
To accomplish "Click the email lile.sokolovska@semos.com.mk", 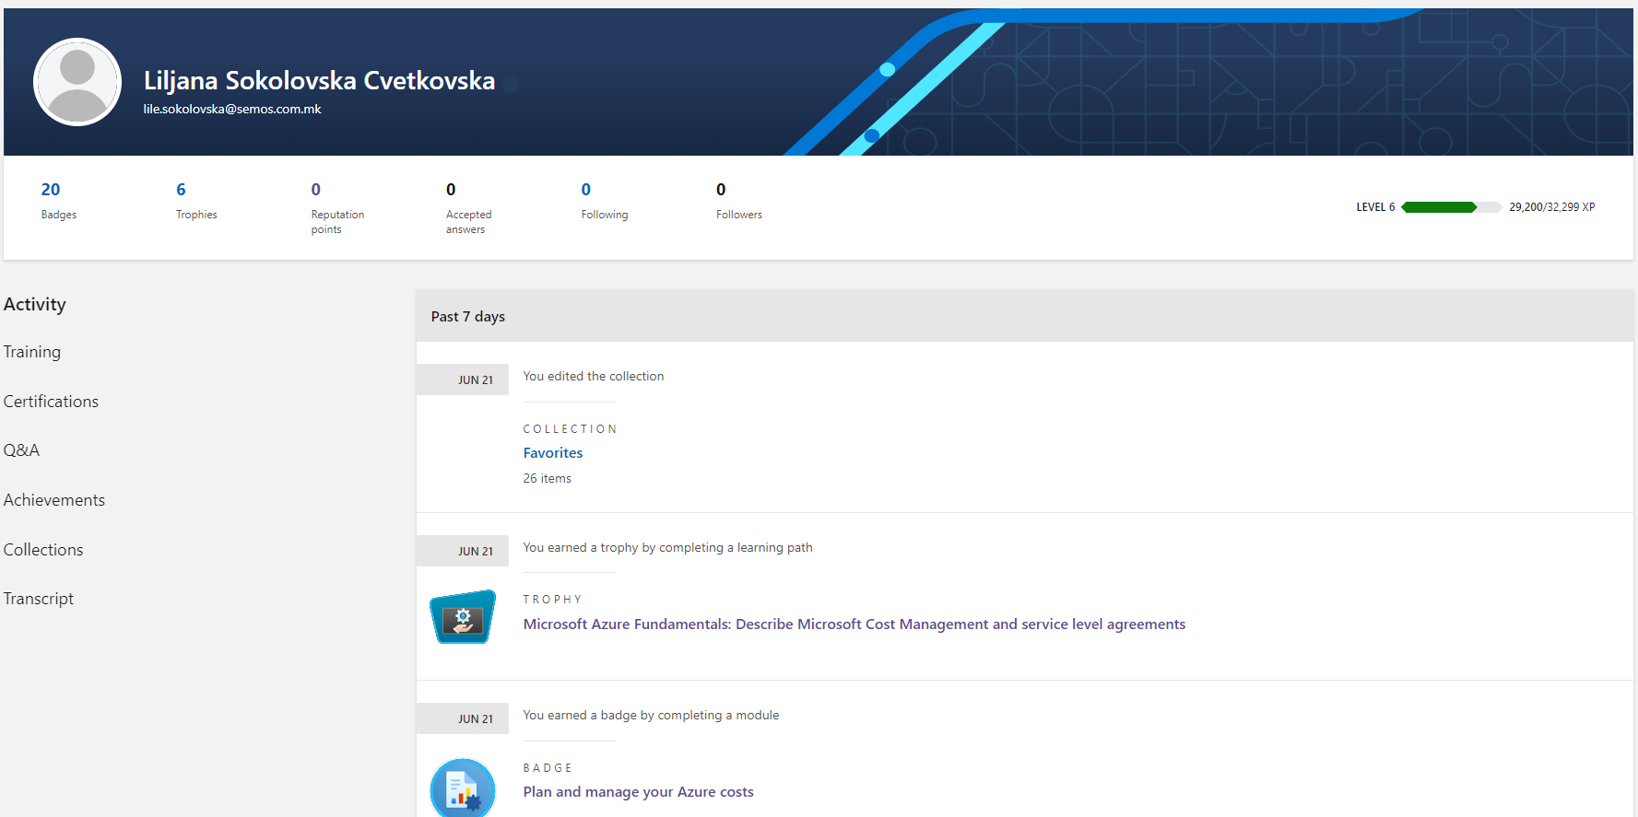I will (232, 110).
